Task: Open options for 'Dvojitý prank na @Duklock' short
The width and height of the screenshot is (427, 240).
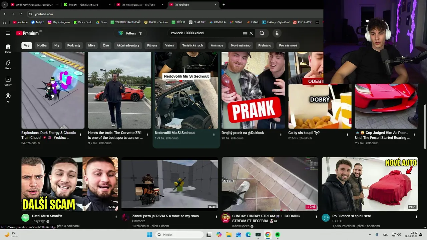Action: 281,134
